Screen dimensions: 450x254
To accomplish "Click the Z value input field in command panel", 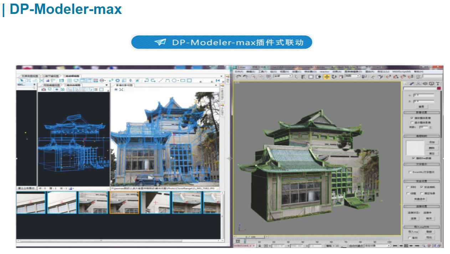I will (424, 101).
